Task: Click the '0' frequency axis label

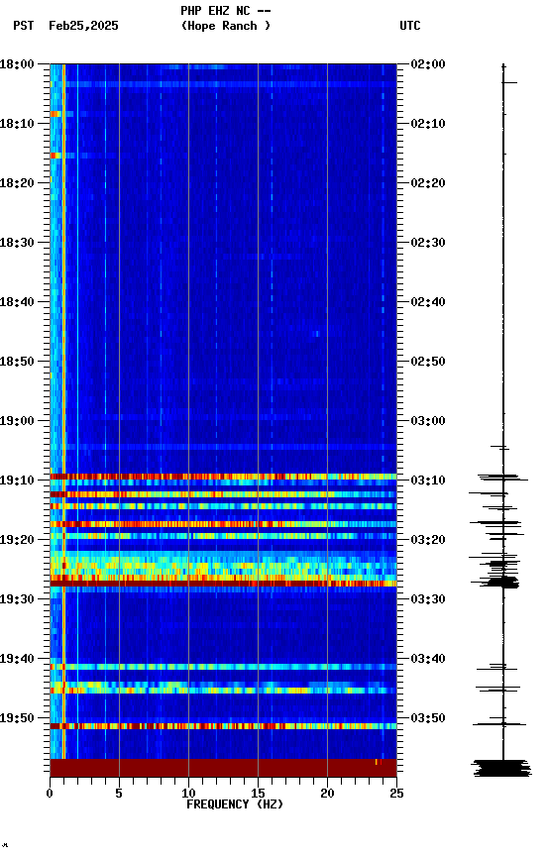Action: click(x=50, y=794)
